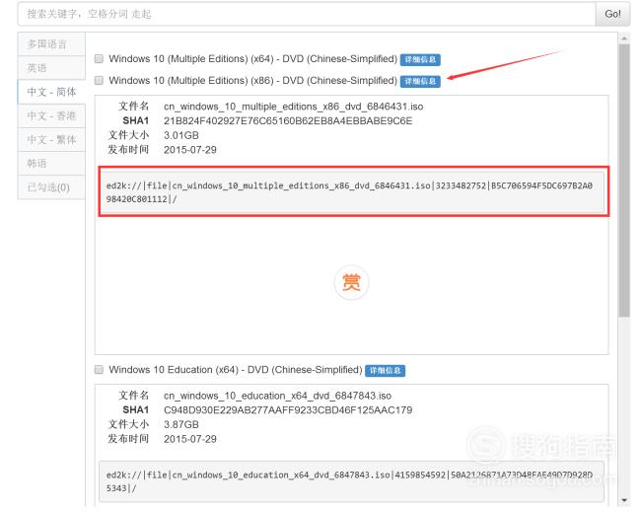Click scrollbar up arrow

(624, 38)
